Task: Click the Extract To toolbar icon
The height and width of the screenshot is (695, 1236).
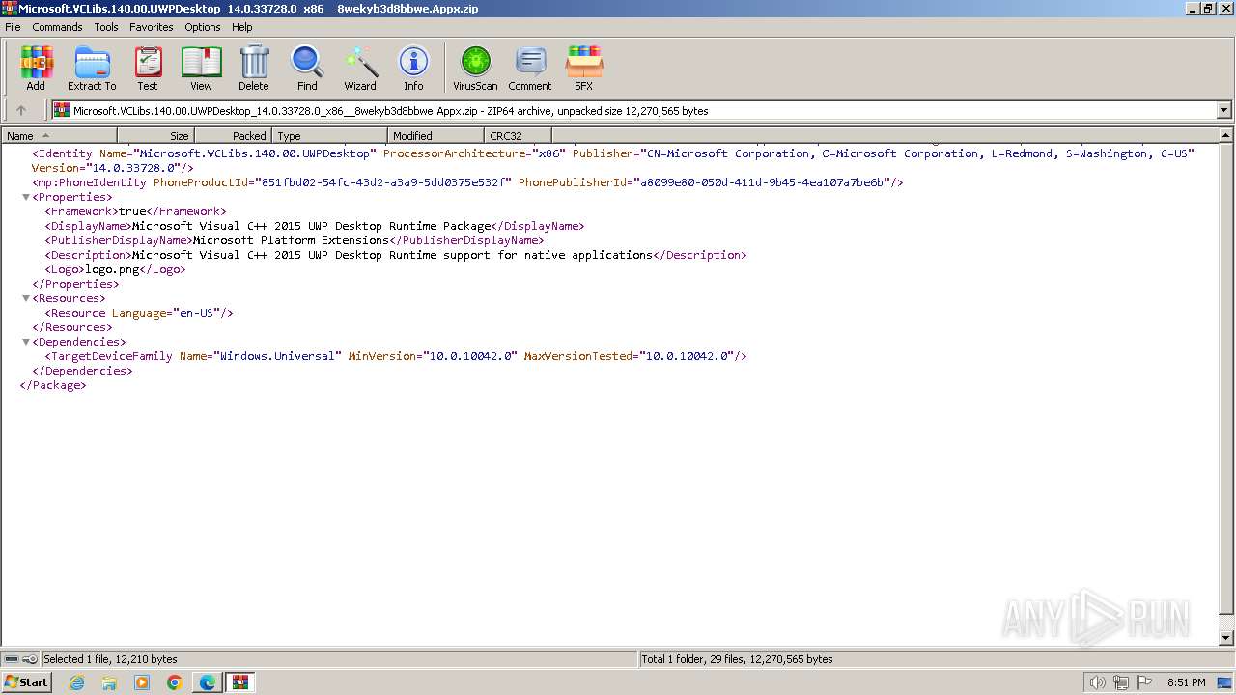Action: (x=92, y=69)
